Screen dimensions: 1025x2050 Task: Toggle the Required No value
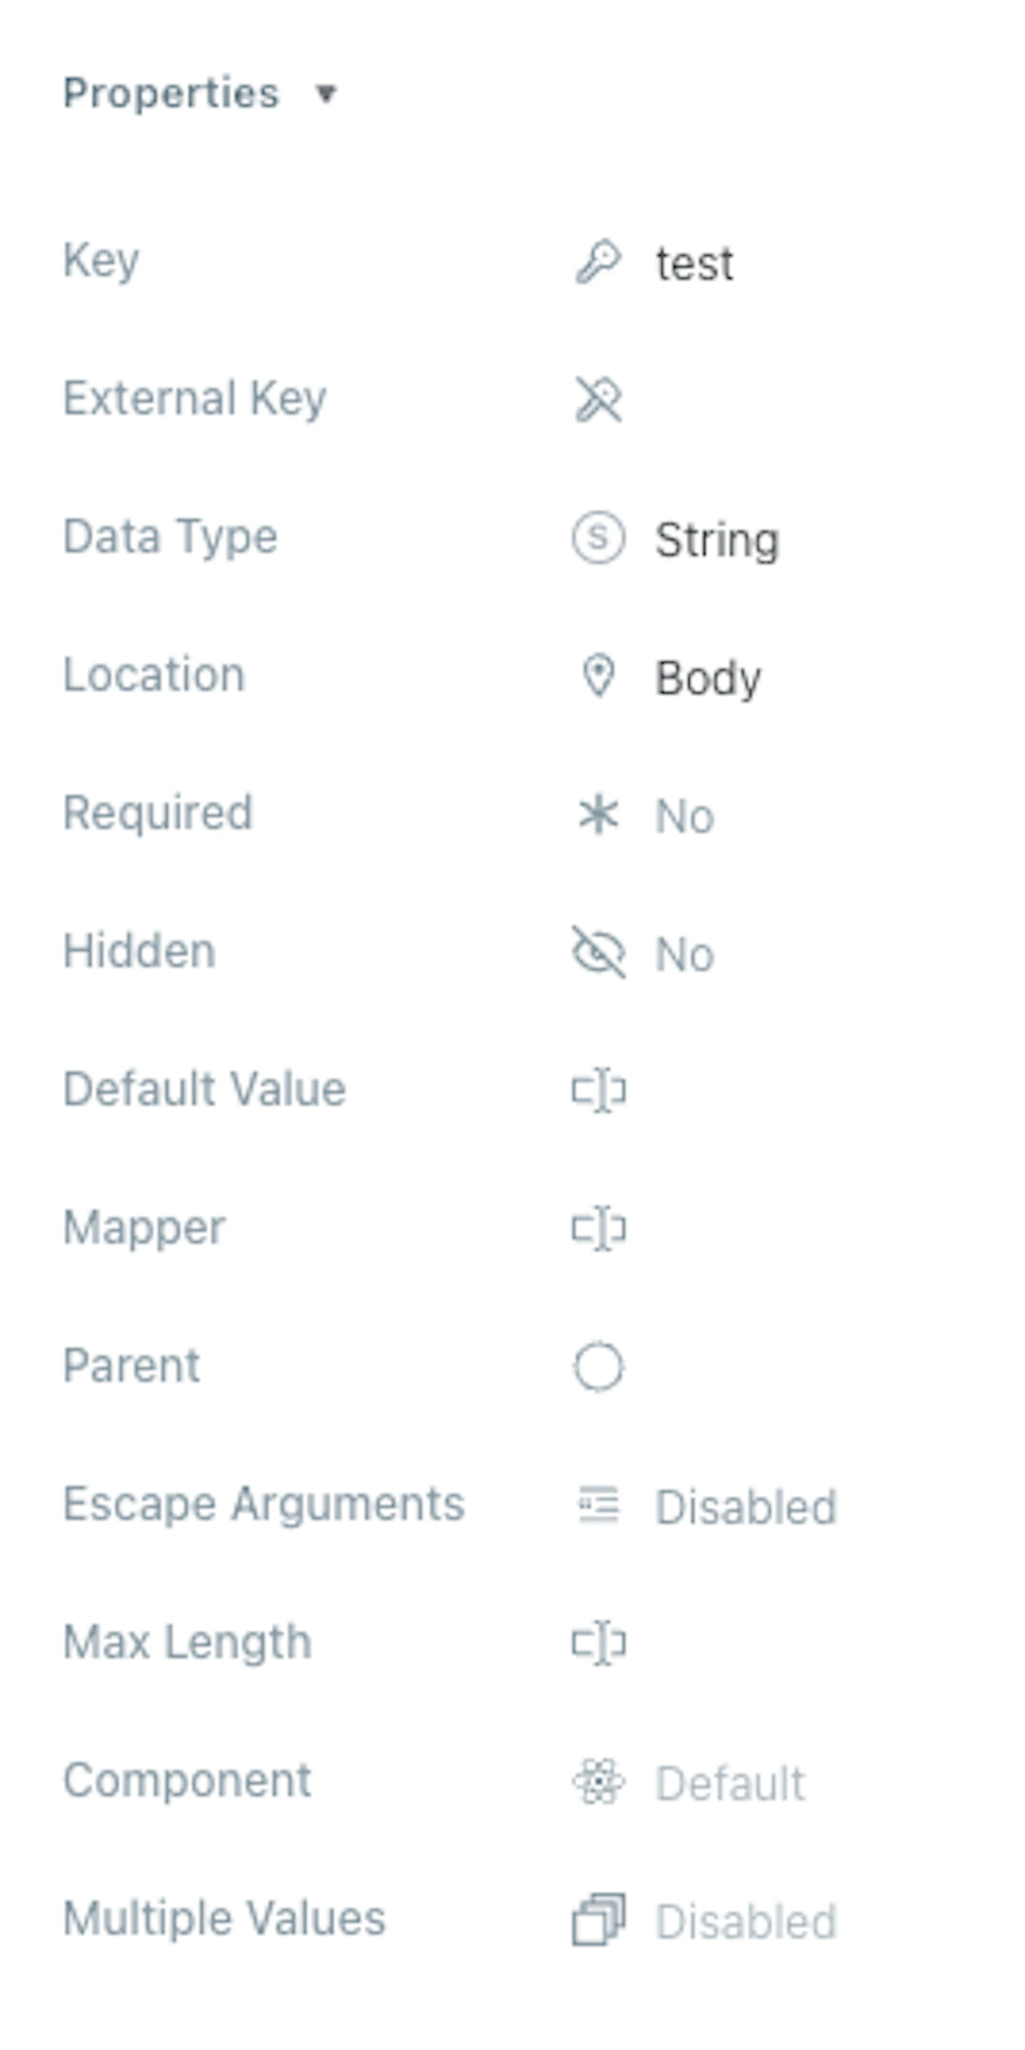684,816
